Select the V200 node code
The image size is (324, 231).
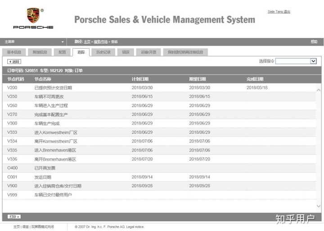(x=12, y=88)
